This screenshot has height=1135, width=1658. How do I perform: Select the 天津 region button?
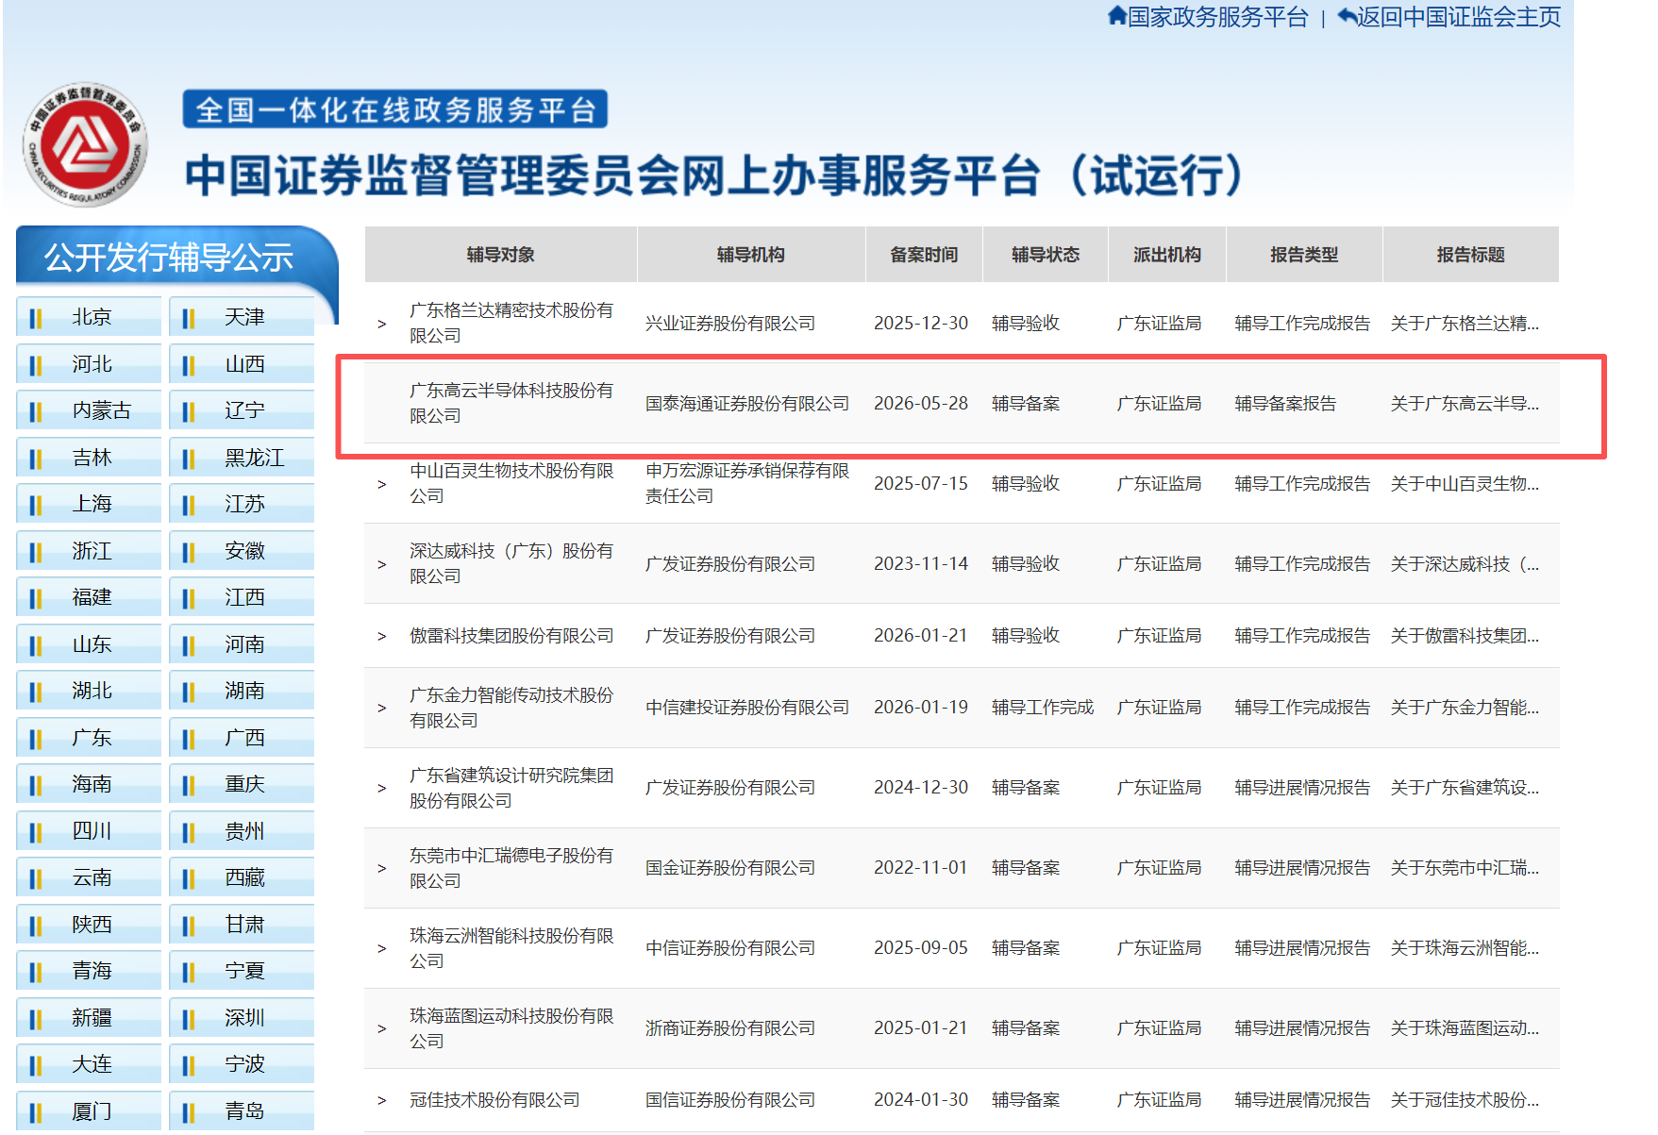click(242, 317)
